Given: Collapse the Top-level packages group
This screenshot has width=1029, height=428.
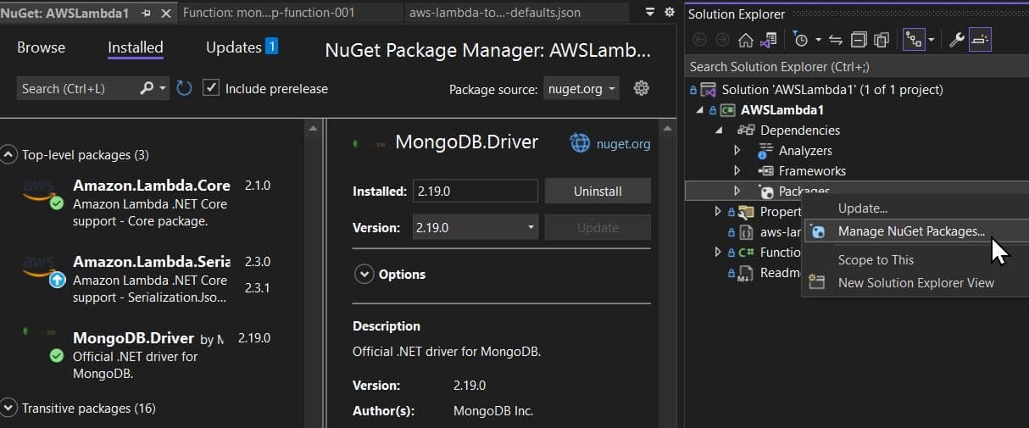Looking at the screenshot, I should [8, 155].
